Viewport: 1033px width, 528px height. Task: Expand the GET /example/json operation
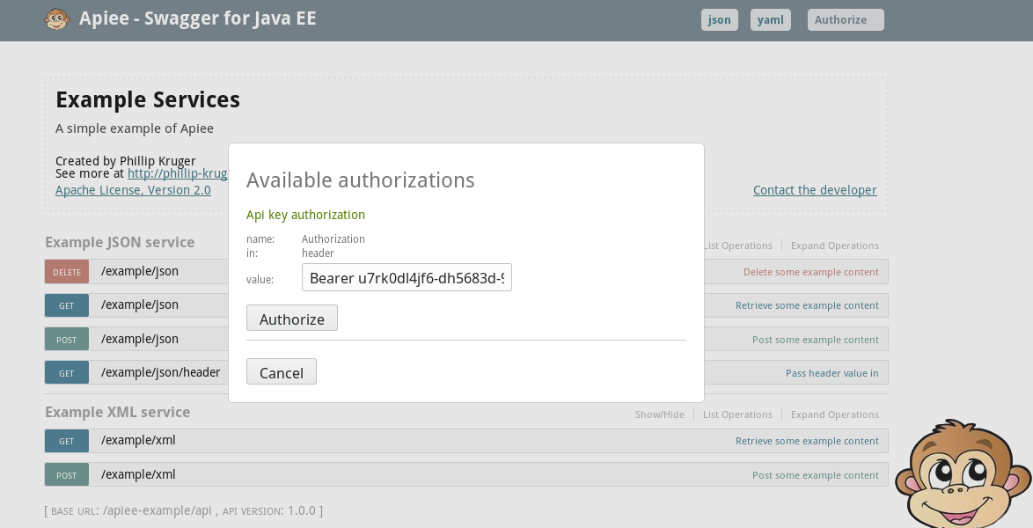coord(140,305)
